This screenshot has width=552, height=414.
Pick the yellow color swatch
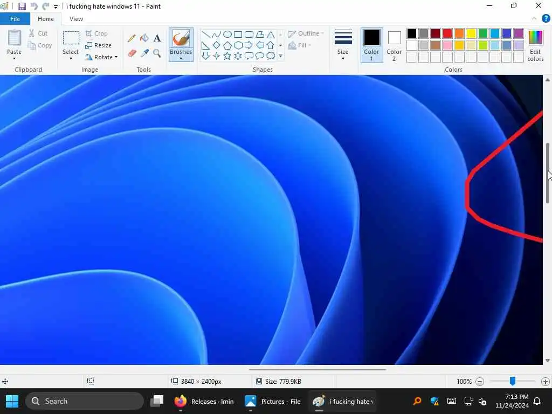point(471,33)
